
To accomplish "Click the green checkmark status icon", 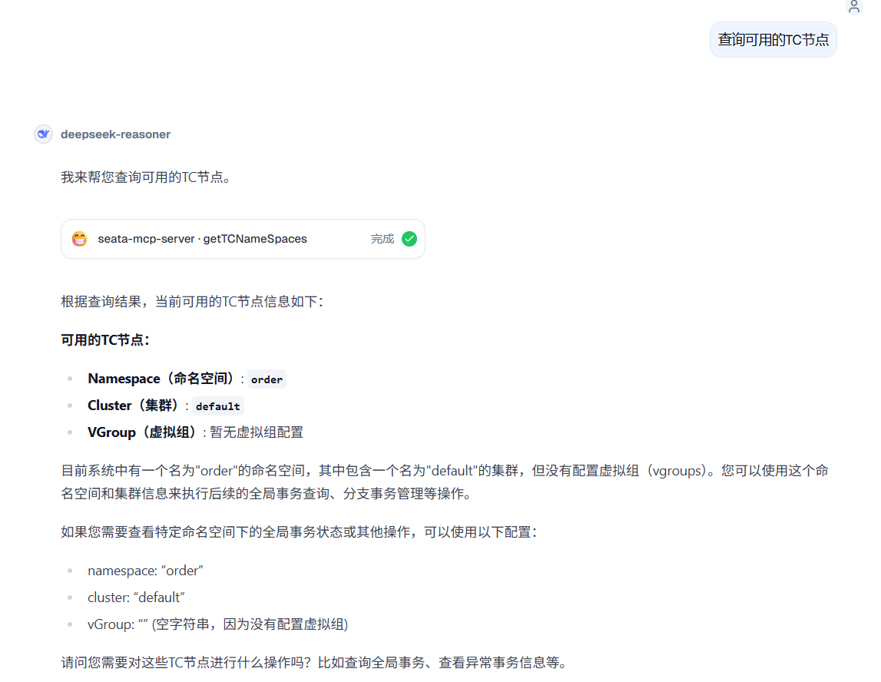I will point(409,239).
